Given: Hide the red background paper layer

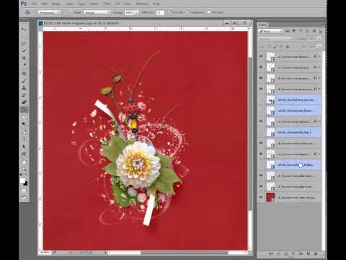Looking at the screenshot, I should (x=261, y=197).
